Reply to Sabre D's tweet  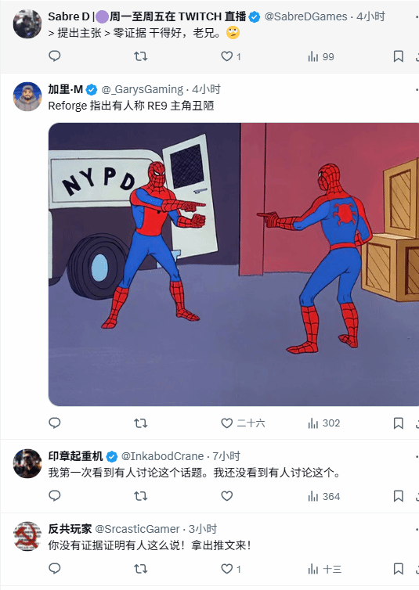pos(55,56)
